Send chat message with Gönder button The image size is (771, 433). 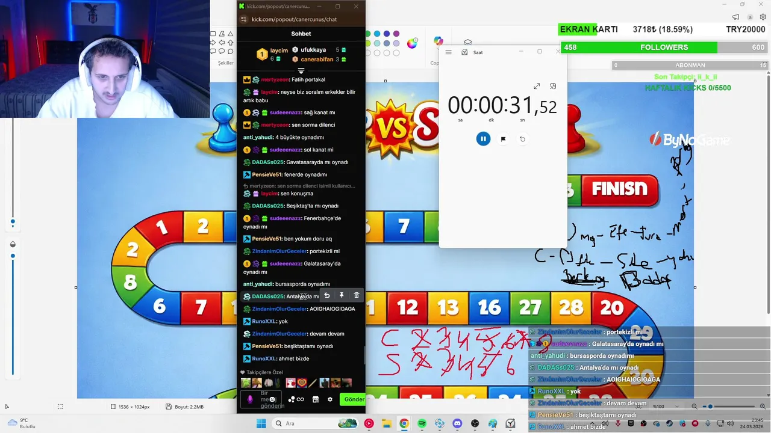(x=354, y=399)
